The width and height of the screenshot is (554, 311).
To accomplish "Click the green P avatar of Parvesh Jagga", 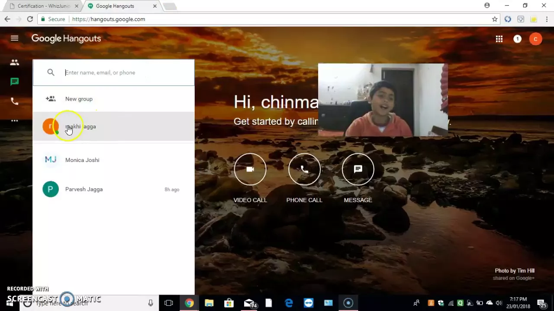I will point(51,189).
